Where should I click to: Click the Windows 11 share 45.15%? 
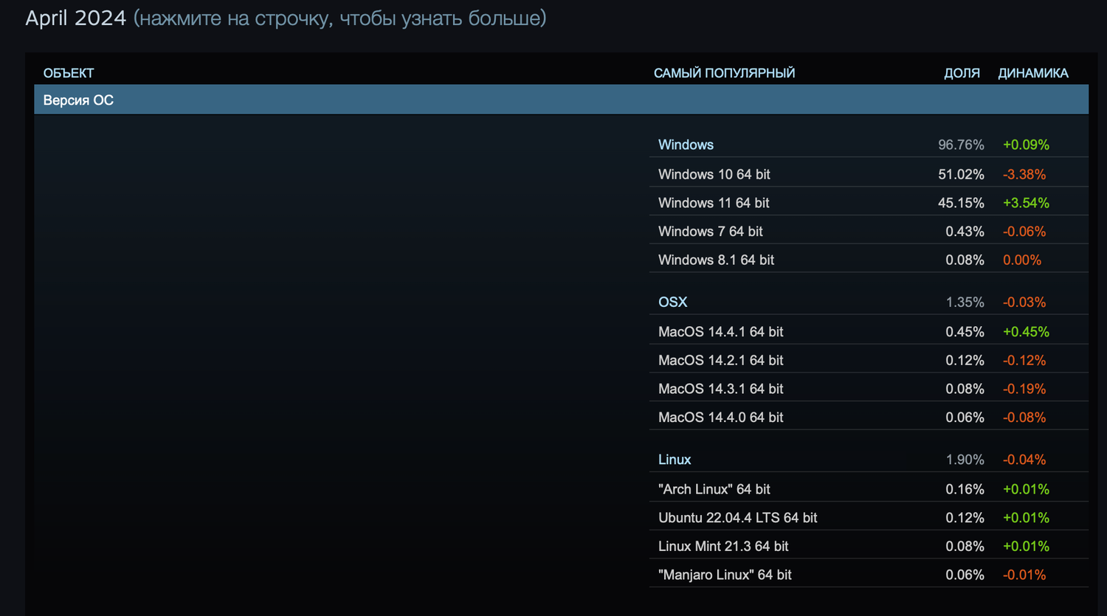point(961,203)
